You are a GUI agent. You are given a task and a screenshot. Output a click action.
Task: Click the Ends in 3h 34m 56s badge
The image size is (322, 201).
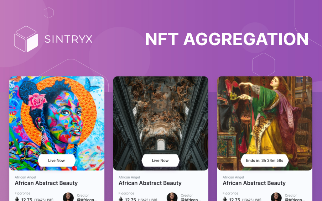click(x=265, y=160)
